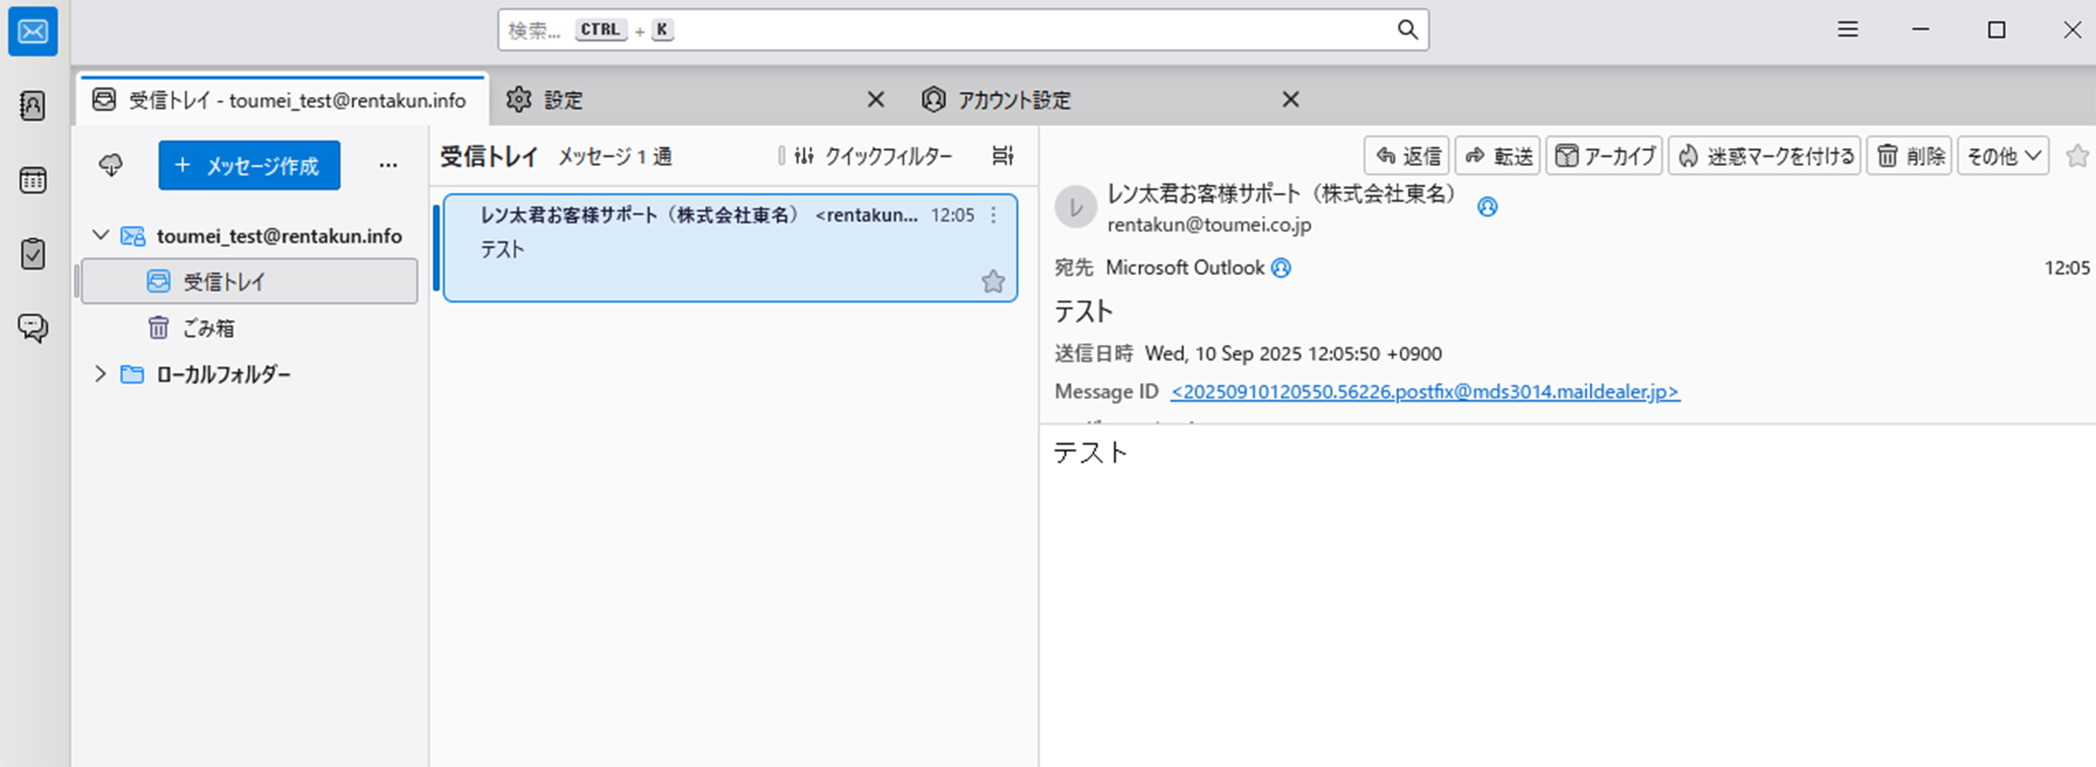Viewport: 2096px width, 767px height.
Task: Open the その他 dropdown menu
Action: [x=2003, y=156]
